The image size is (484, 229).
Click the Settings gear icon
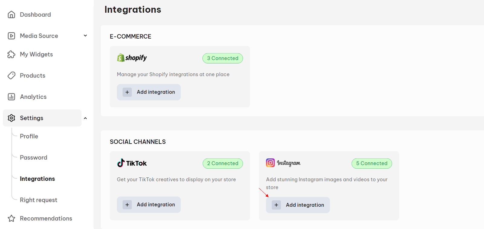click(x=11, y=118)
